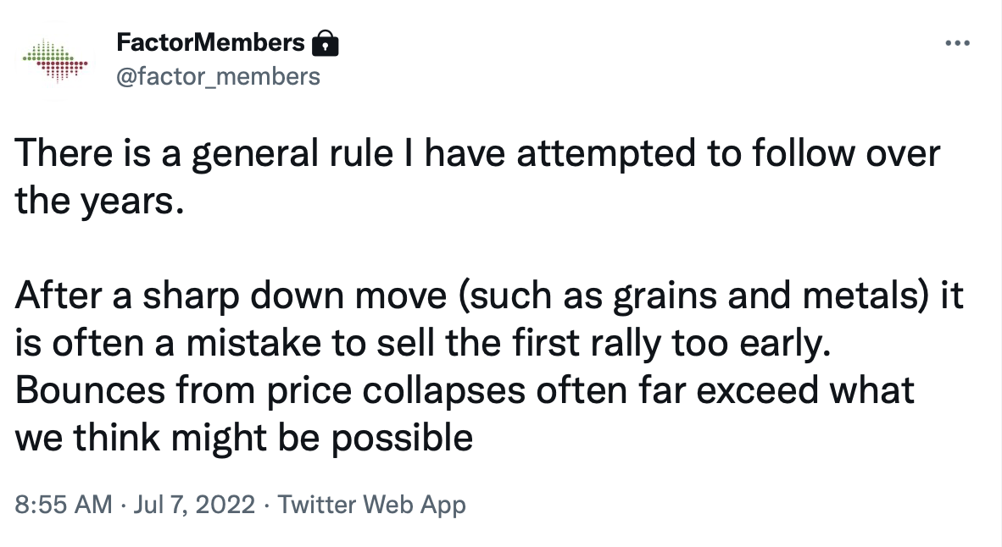Viewport: 1002px width, 547px height.
Task: Click the text "the years."
Action: coord(100,201)
